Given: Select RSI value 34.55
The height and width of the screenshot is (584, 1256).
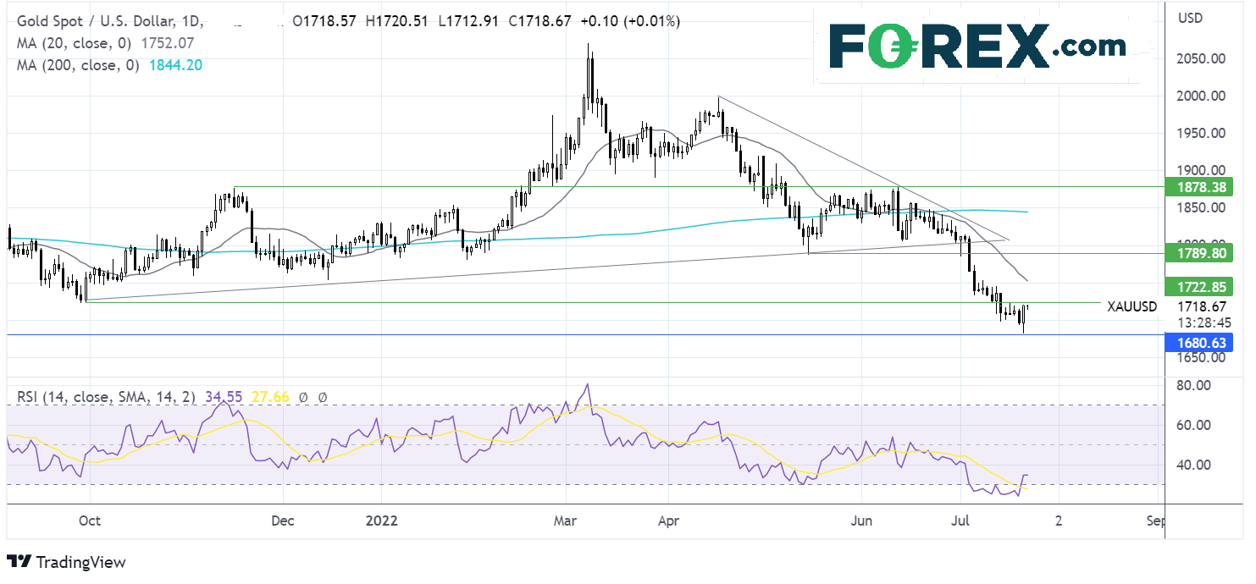Looking at the screenshot, I should [x=222, y=396].
